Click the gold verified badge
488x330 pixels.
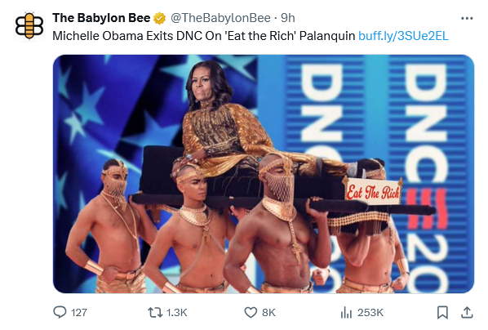point(159,19)
